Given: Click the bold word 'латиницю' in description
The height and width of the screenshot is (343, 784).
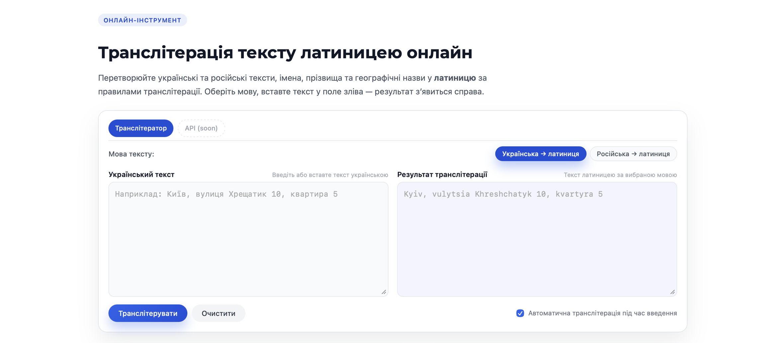Looking at the screenshot, I should [455, 78].
